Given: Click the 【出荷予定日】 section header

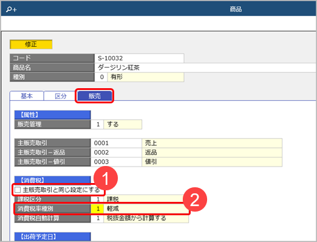Looking at the screenshot, I should (52, 237).
